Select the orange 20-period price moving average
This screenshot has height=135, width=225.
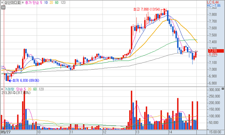click(51, 2)
